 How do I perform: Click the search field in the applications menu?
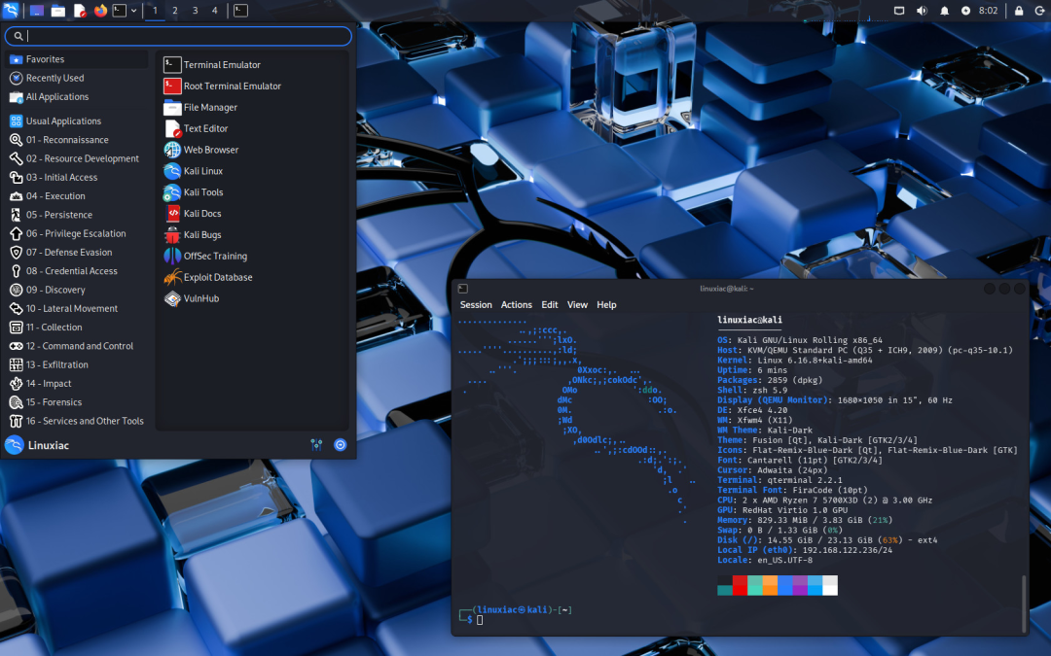pos(178,35)
